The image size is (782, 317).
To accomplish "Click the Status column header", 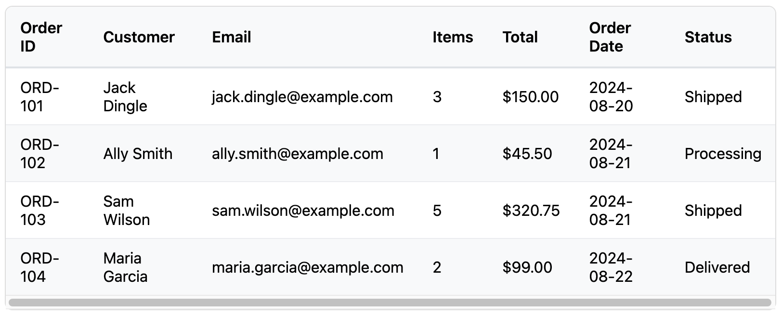I will [708, 37].
